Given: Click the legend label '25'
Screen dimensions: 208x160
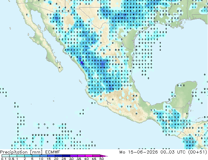Looking at the screenshot, I should tap(64, 159).
